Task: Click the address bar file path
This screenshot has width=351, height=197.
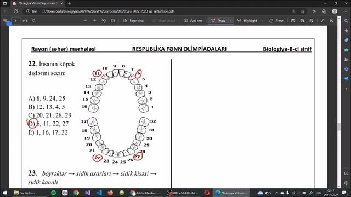Action: tap(108, 11)
